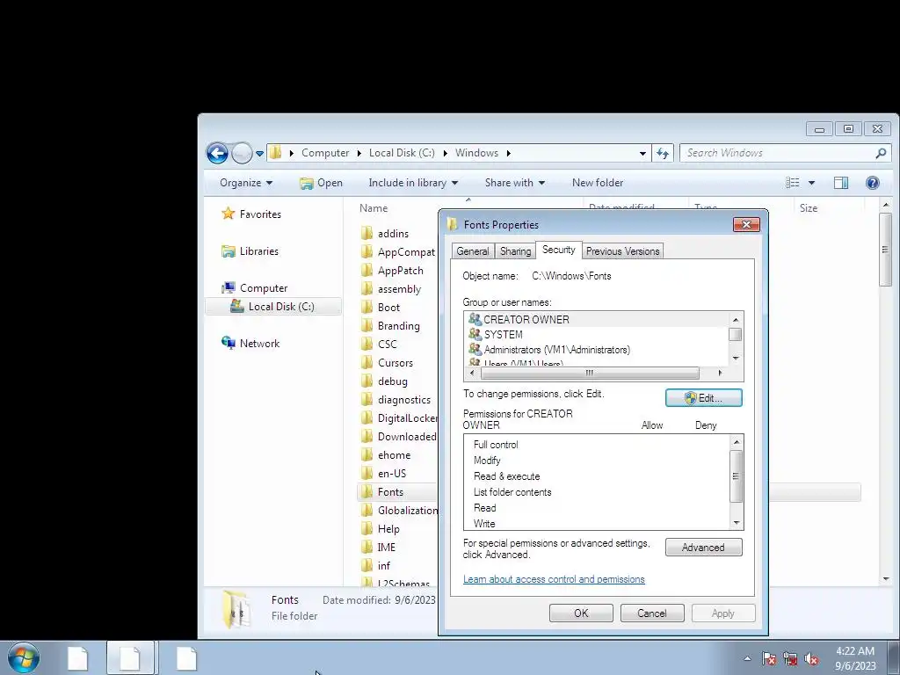Select the inf folder icon
The width and height of the screenshot is (900, 675).
(x=367, y=565)
